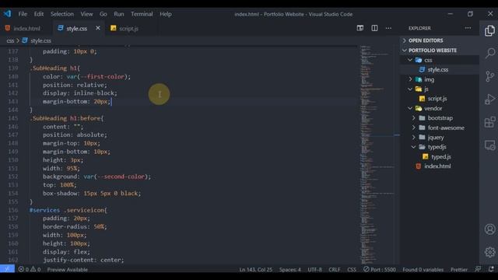The height and width of the screenshot is (280, 498).
Task: Expand the img folder
Action: (x=440, y=79)
